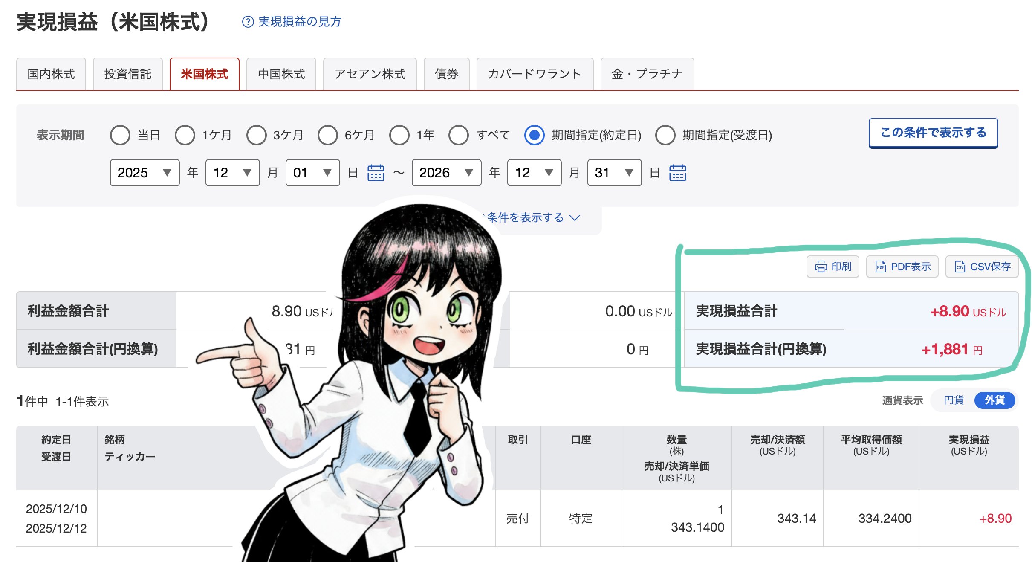Click the CSV保存 file icon

[x=960, y=267]
